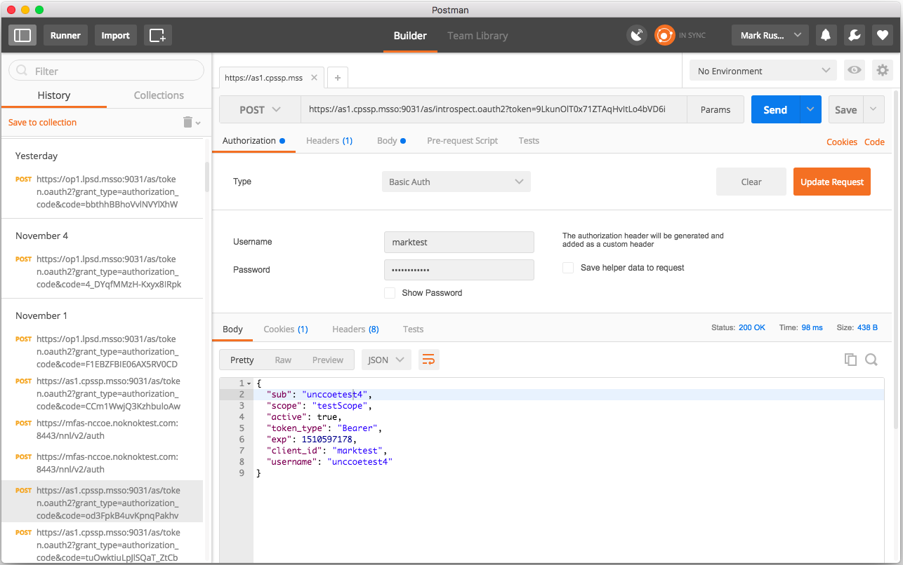Add a new request tab
Screen dimensions: 903x565
coord(338,78)
